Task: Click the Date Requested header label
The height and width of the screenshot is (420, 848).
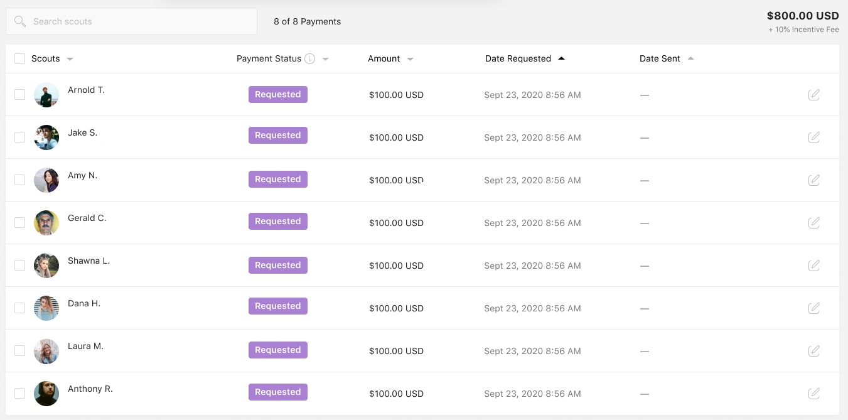Action: tap(518, 58)
